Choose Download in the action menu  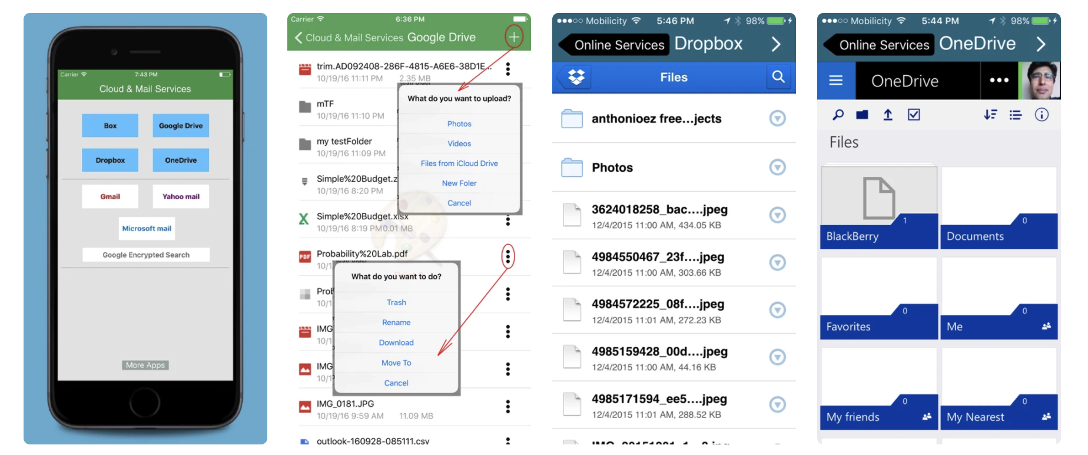396,343
